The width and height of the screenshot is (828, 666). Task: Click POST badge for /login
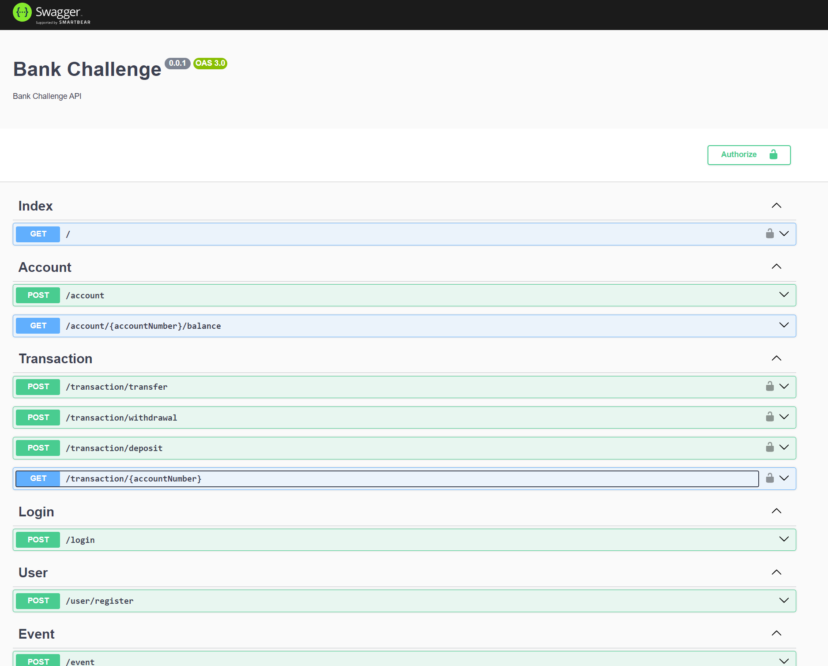pos(38,540)
